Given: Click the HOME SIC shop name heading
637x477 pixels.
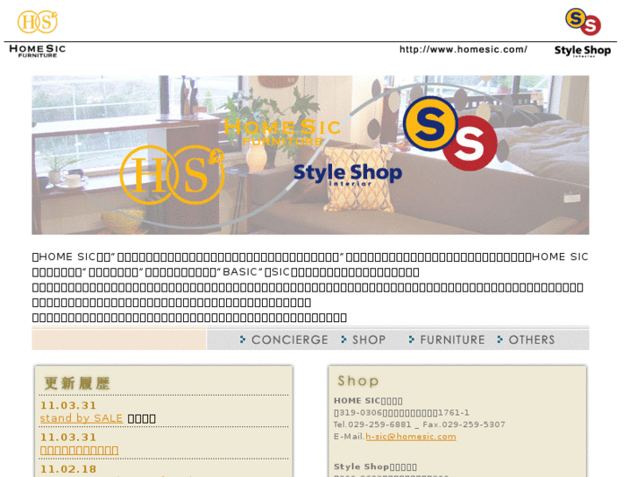Looking at the screenshot, I should pos(368,401).
